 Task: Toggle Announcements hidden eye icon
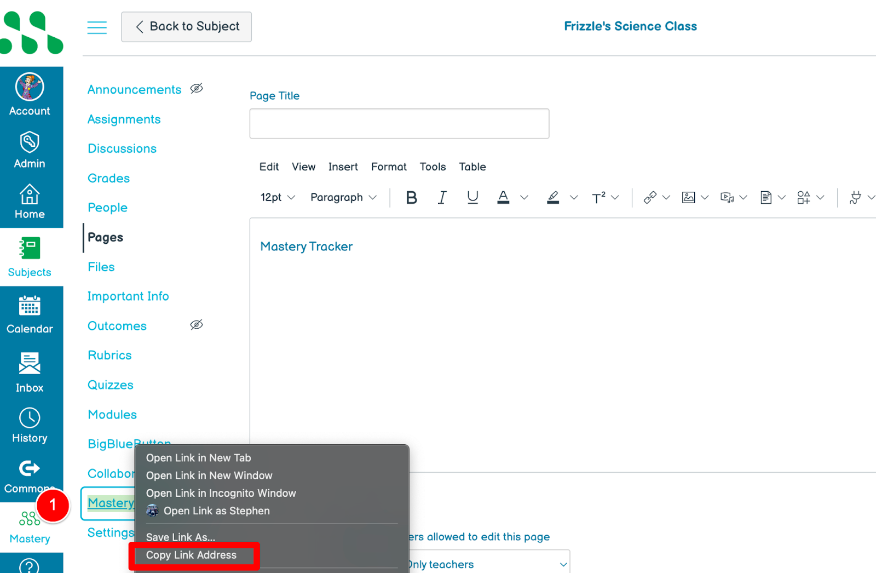click(197, 88)
